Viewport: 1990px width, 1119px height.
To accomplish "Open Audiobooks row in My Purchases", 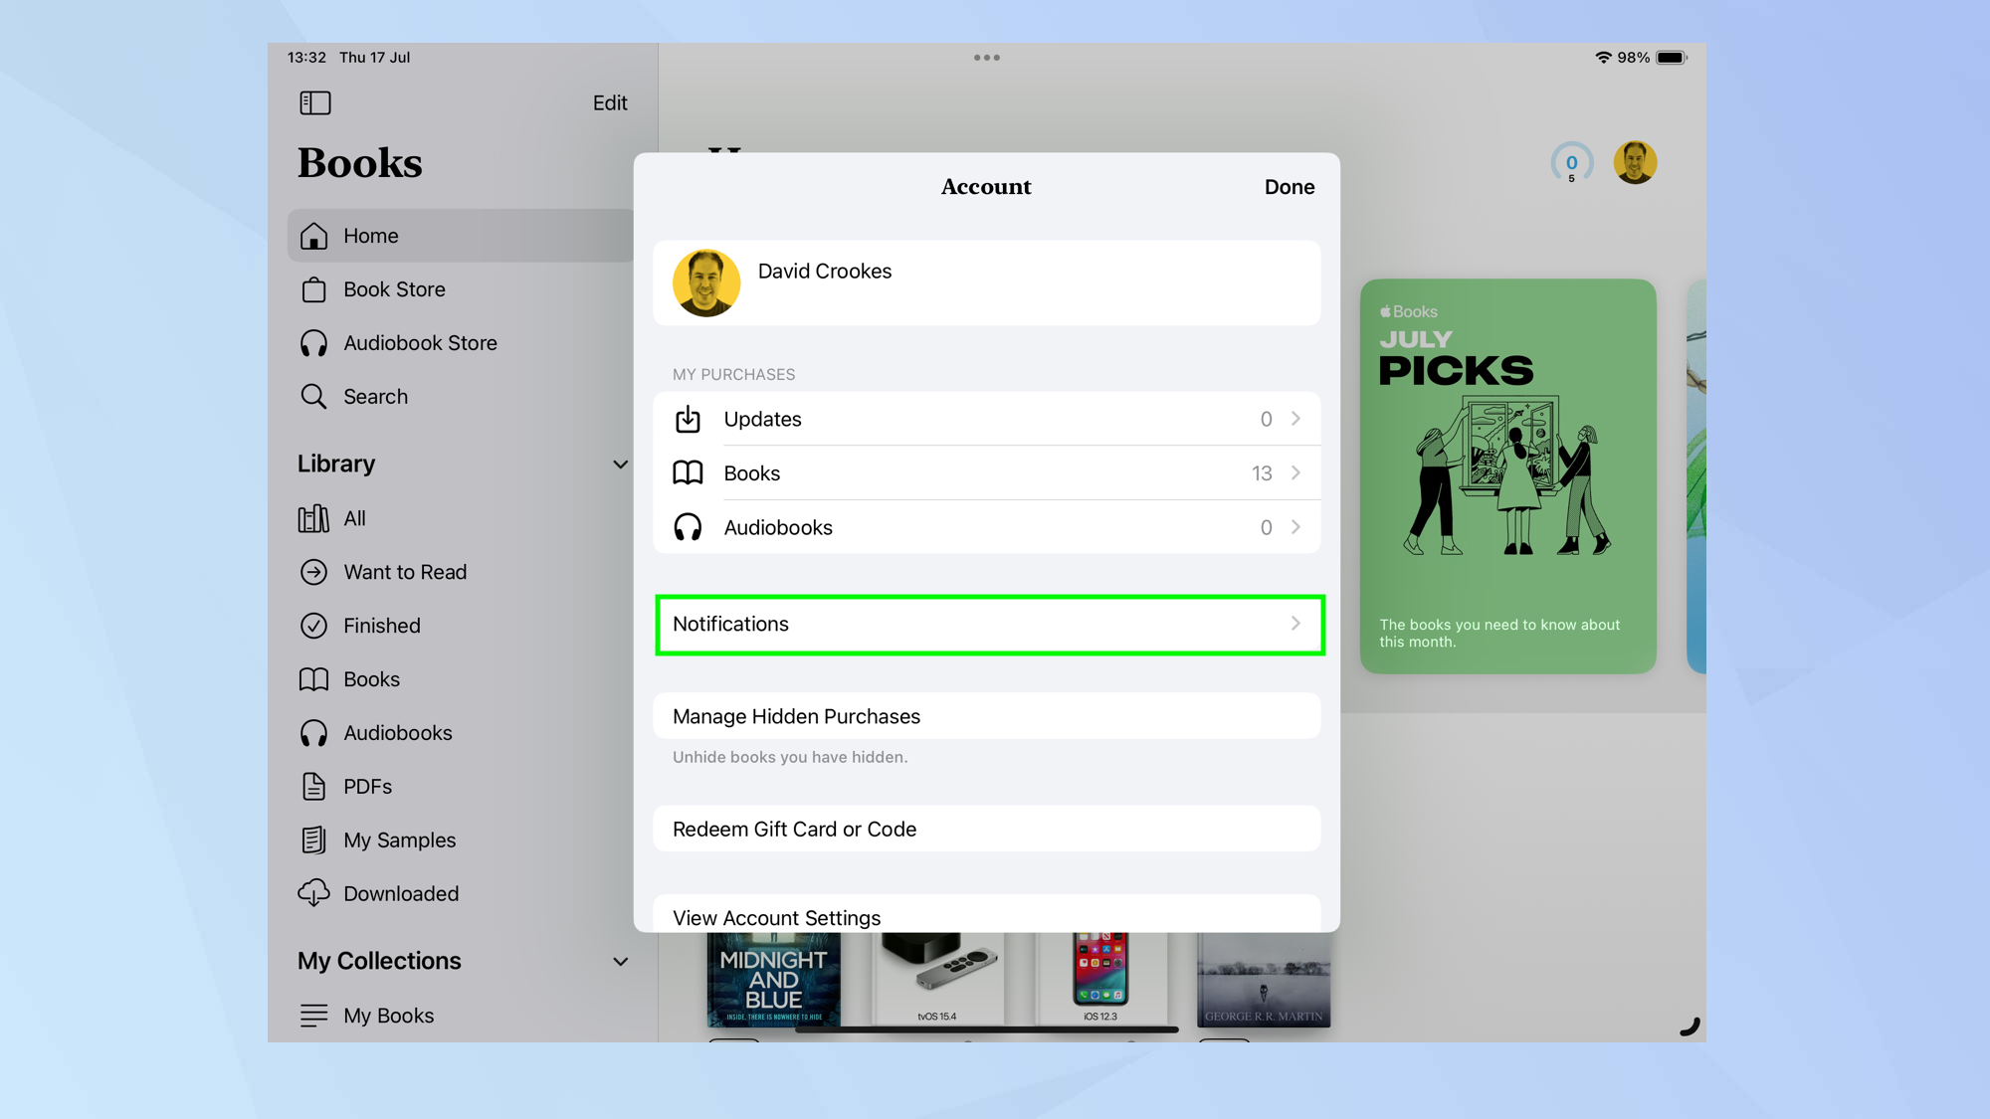I will point(987,527).
